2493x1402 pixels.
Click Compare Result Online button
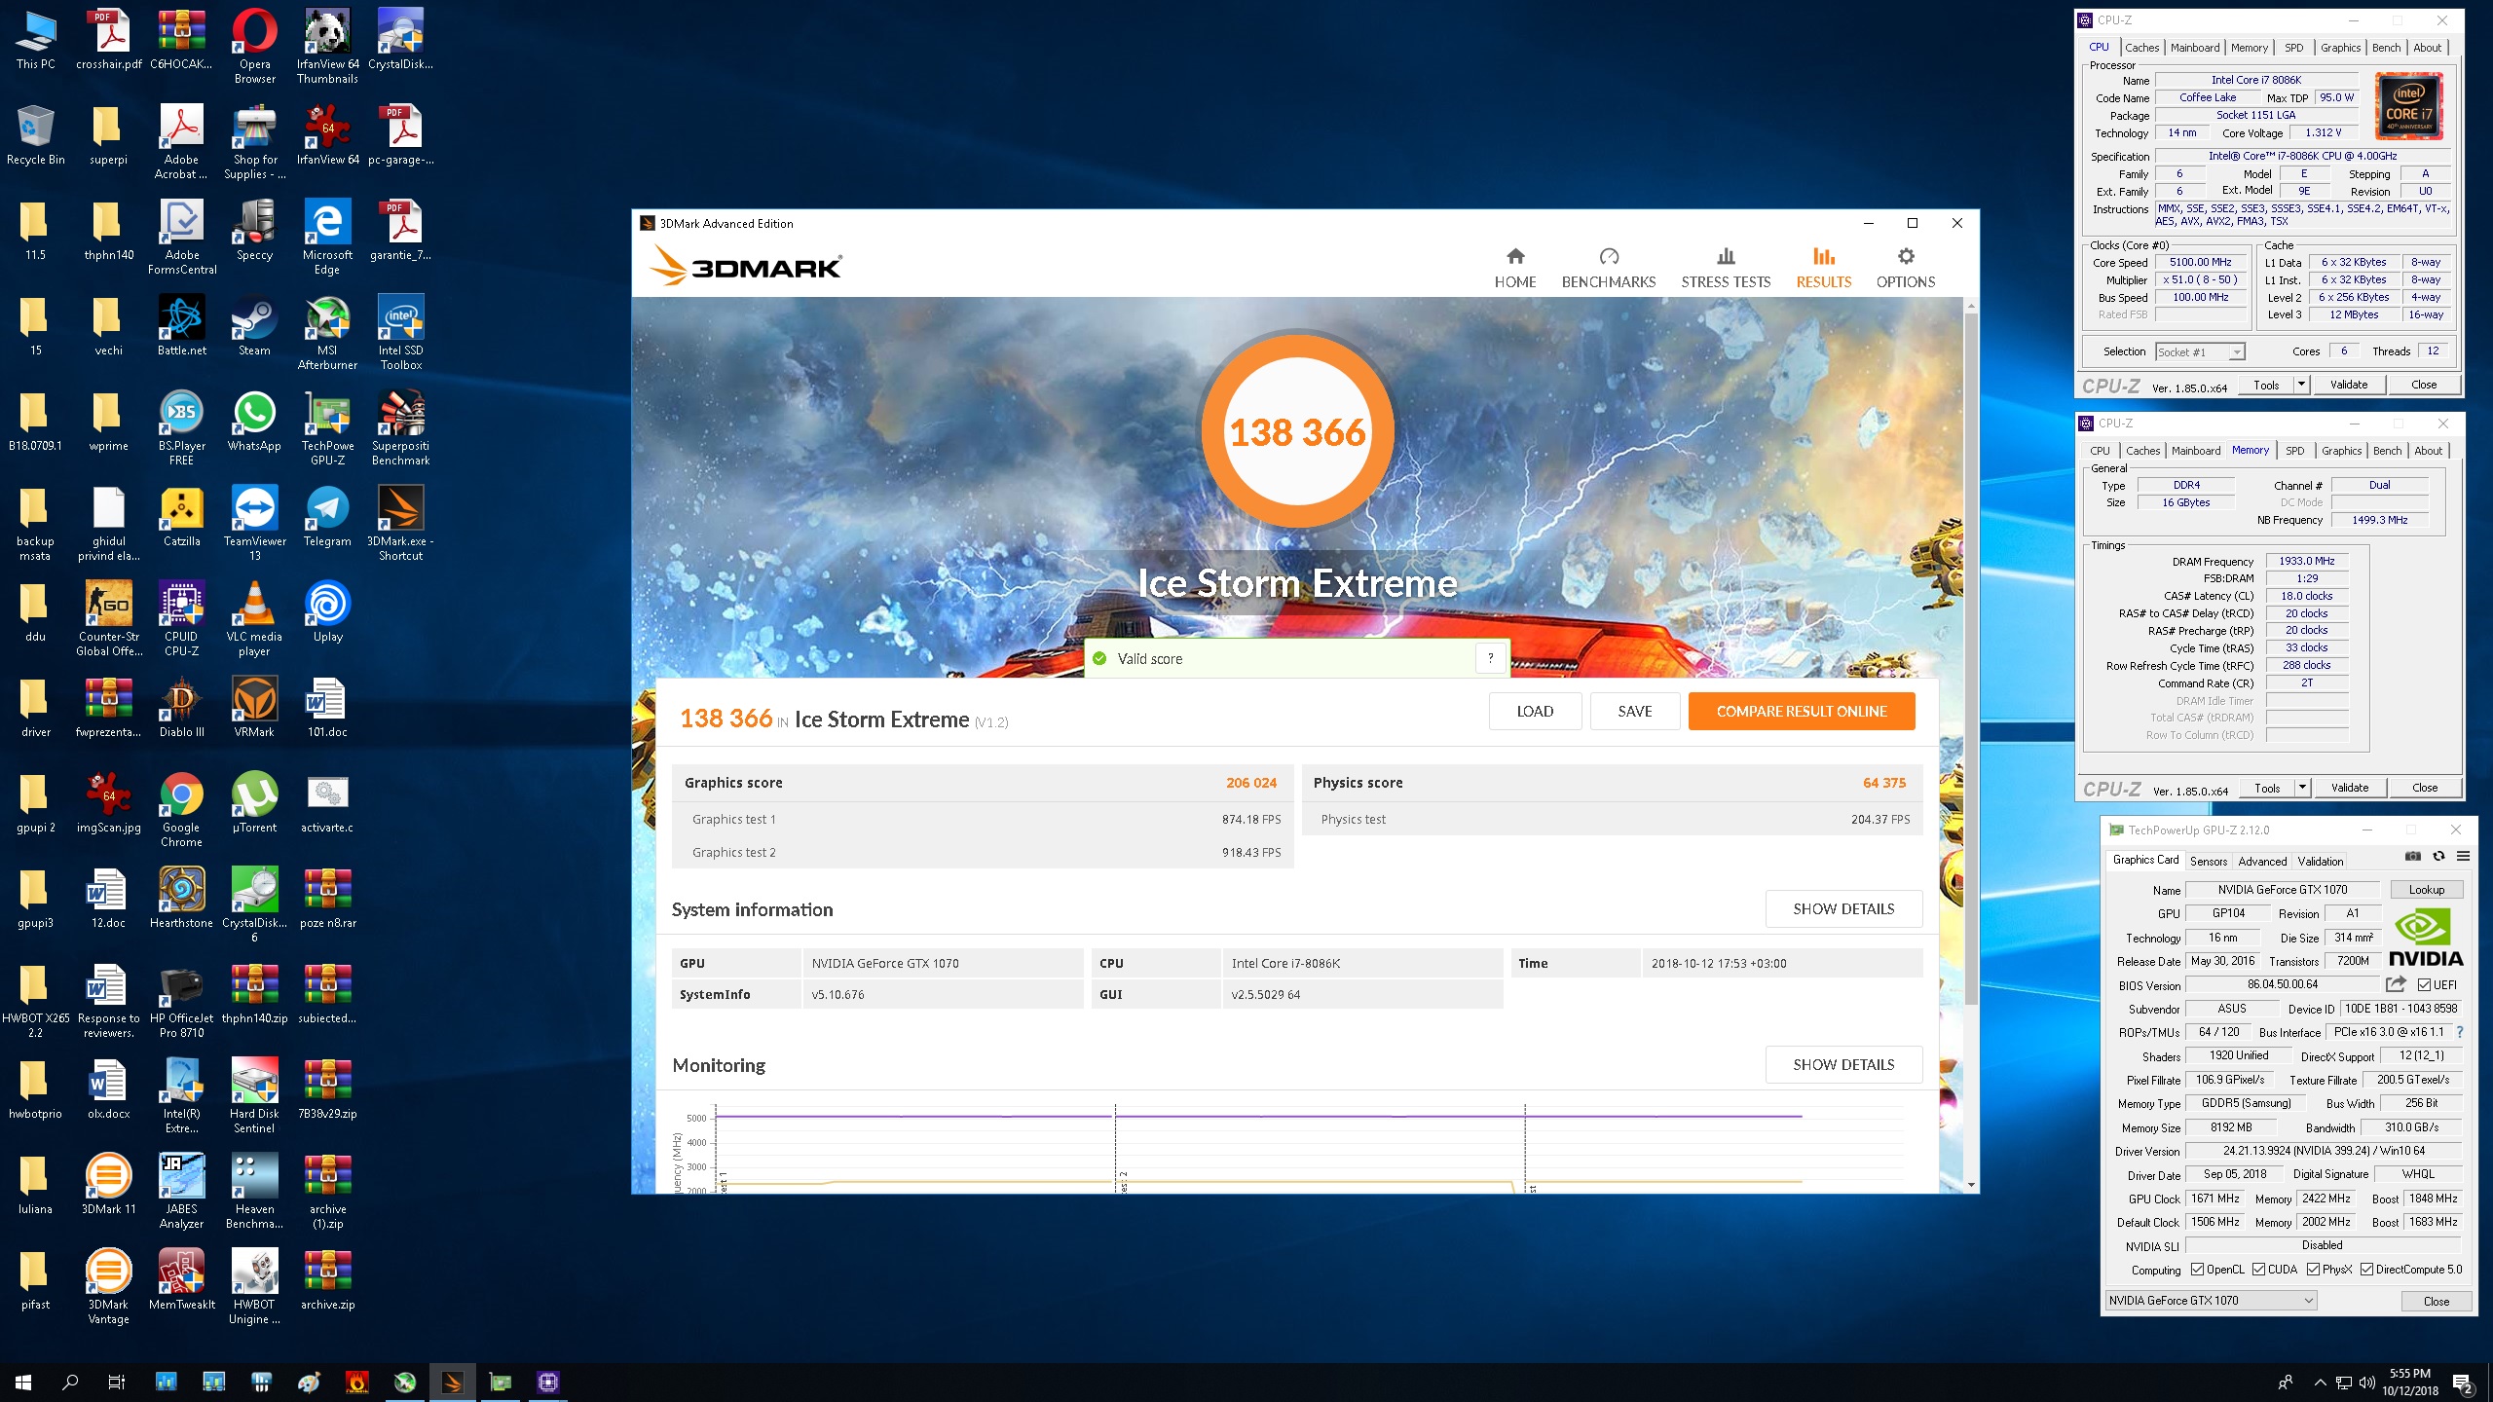click(1802, 711)
